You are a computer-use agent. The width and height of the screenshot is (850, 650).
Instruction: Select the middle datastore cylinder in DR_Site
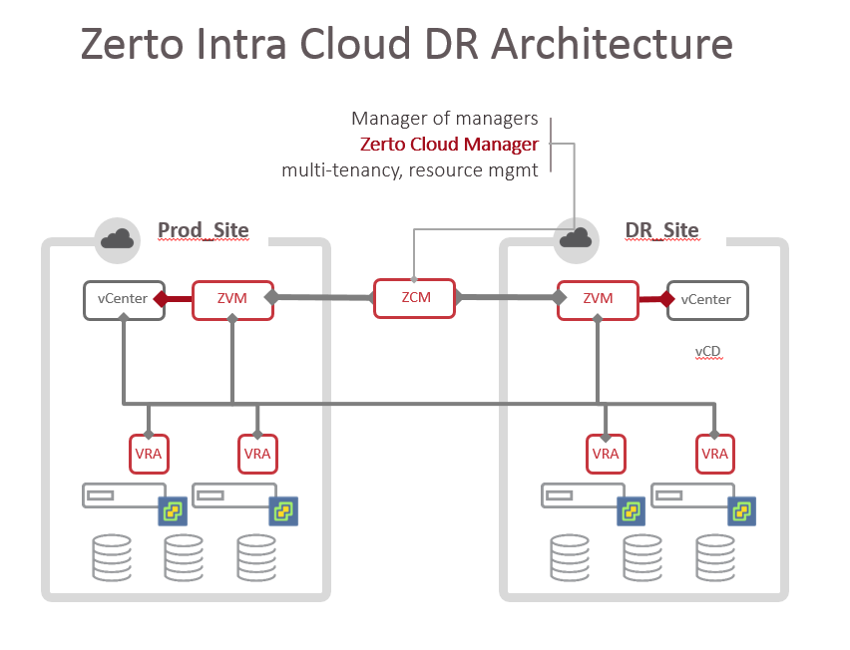click(642, 558)
